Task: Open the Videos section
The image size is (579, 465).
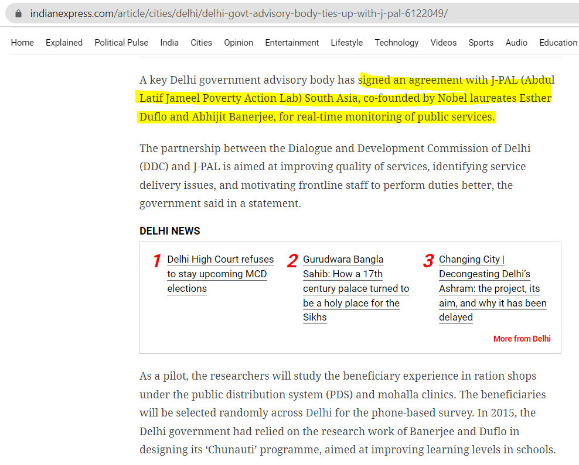Action: [x=443, y=43]
